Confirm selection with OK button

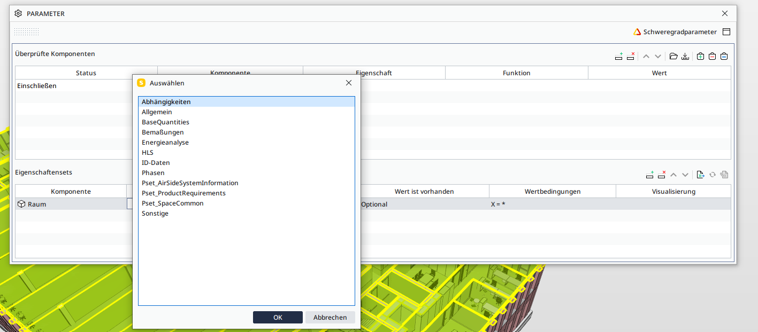tap(278, 317)
